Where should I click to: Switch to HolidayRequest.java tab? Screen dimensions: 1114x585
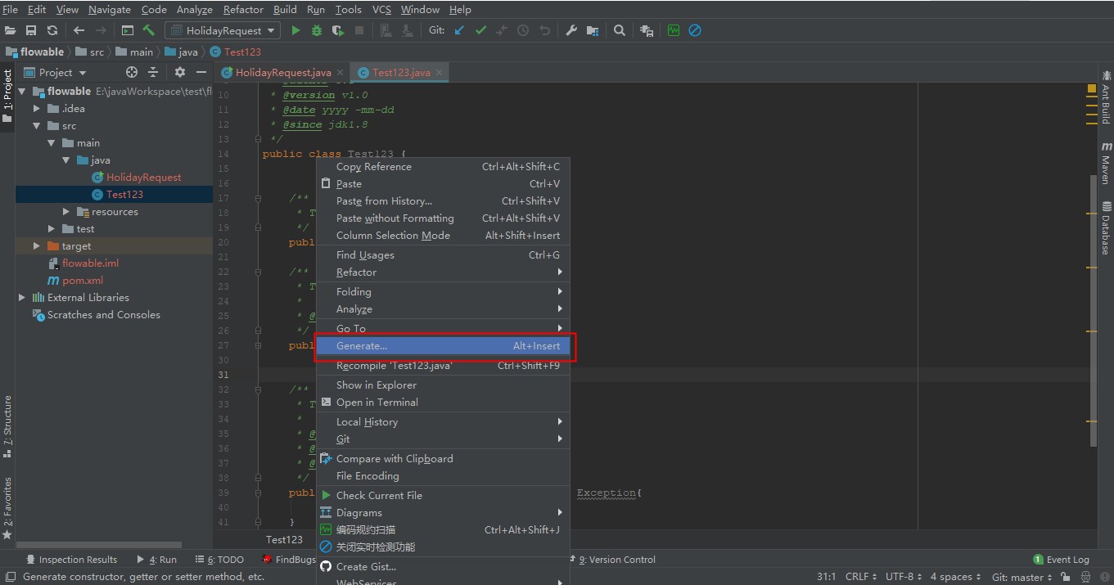pyautogui.click(x=282, y=72)
